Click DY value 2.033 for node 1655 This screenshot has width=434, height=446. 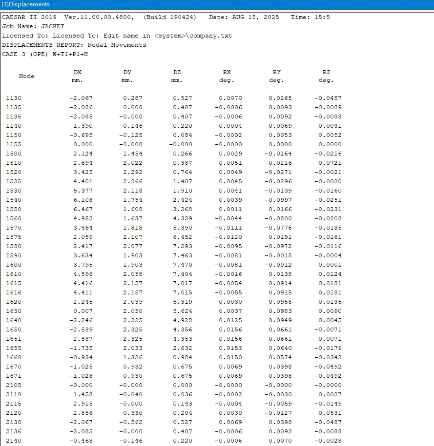[132, 348]
